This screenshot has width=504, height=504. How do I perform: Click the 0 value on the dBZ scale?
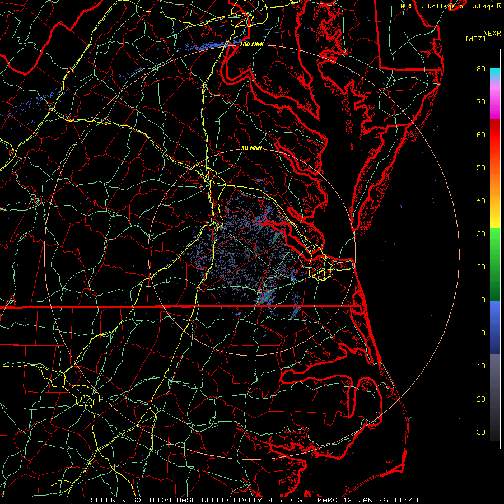coord(483,333)
